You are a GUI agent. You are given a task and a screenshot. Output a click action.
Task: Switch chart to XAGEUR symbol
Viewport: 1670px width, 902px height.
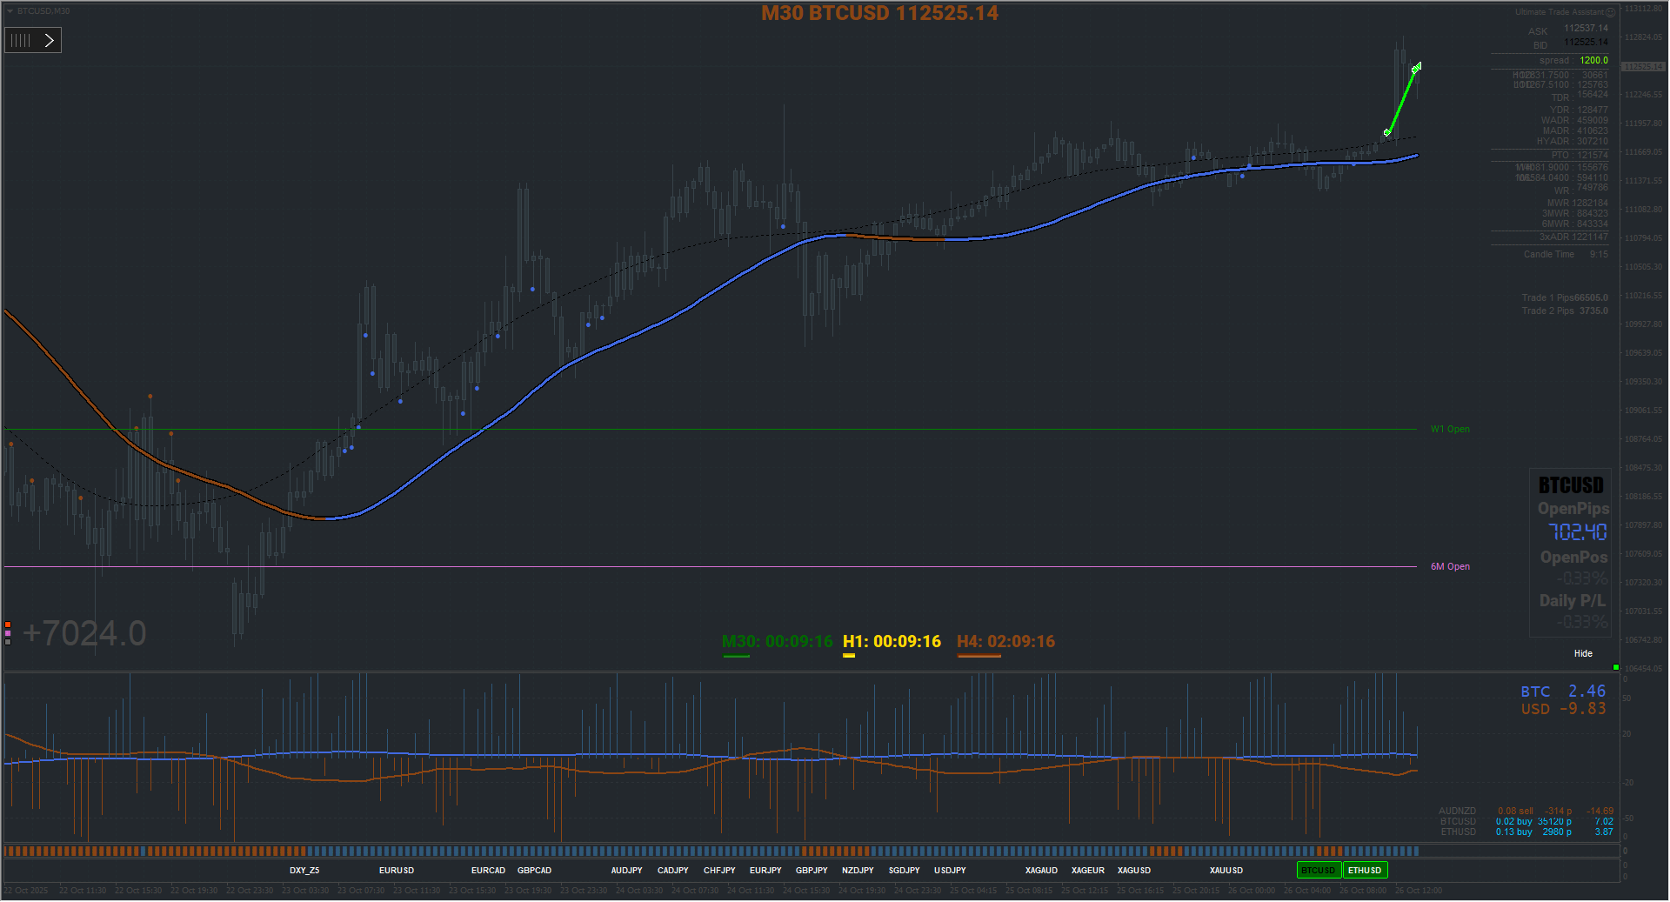1088,870
